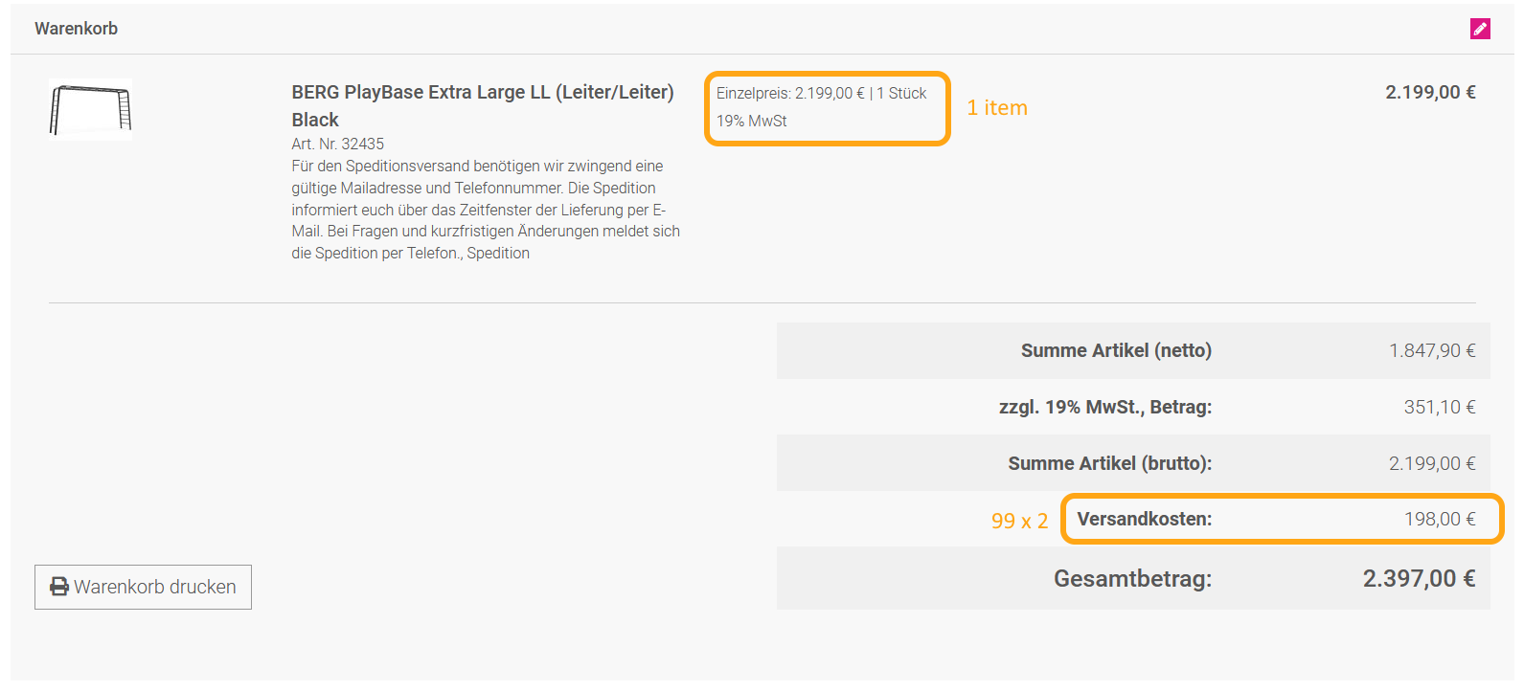Viewport: 1524px width, 691px height.
Task: Click the Summe Artikel (brutto) label
Action: coord(1109,463)
